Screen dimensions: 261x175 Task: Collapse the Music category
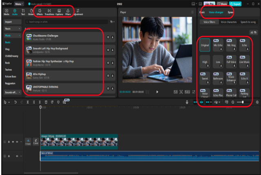[13, 35]
